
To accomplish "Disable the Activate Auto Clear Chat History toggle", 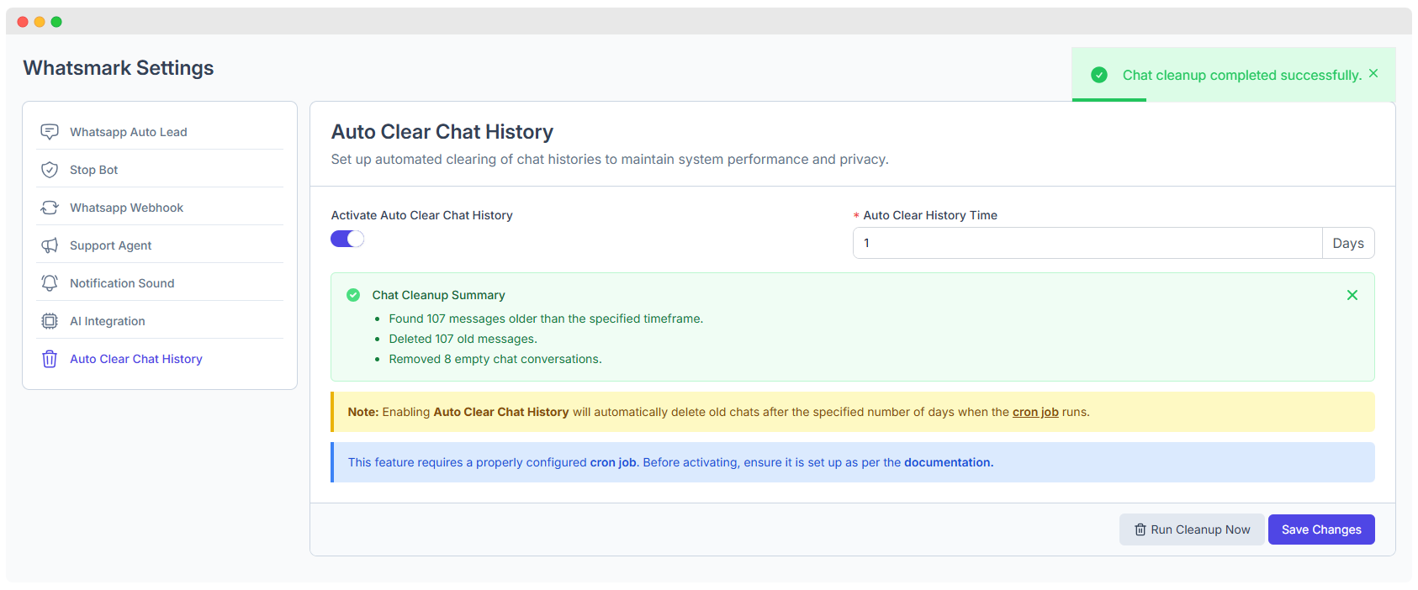I will [x=347, y=239].
